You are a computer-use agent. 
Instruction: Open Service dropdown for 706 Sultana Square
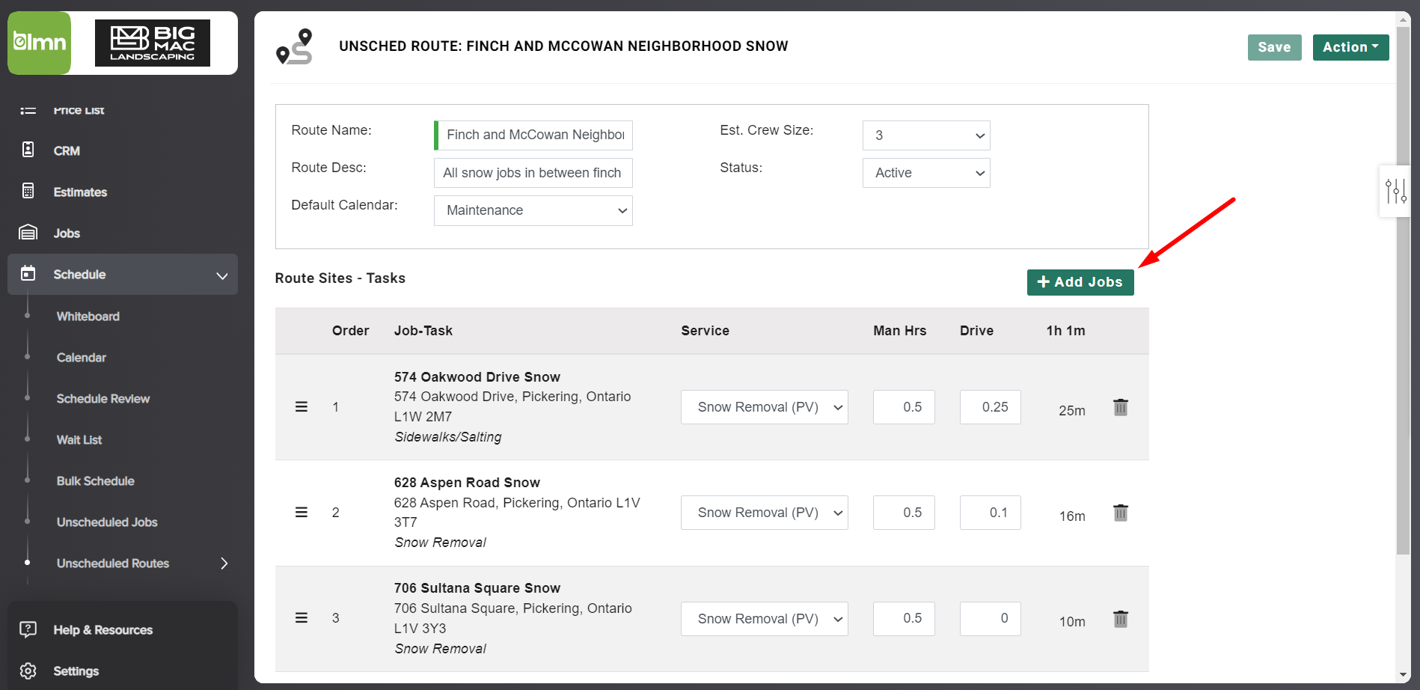click(x=765, y=619)
